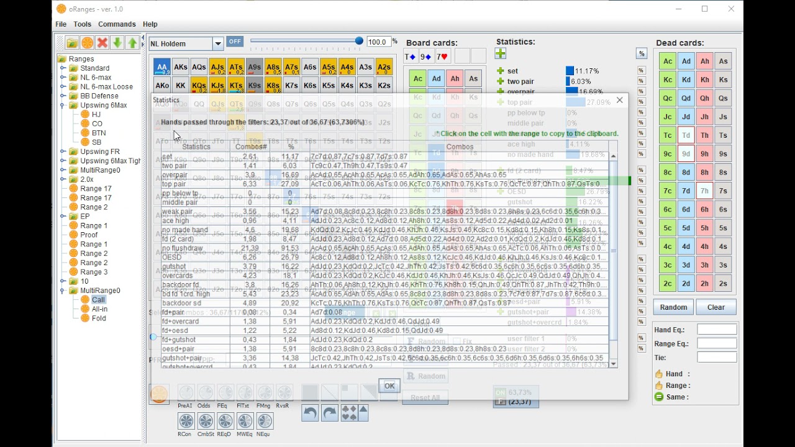Viewport: 795px width, 447px height.
Task: Expand the BB Defense folder
Action: click(63, 96)
